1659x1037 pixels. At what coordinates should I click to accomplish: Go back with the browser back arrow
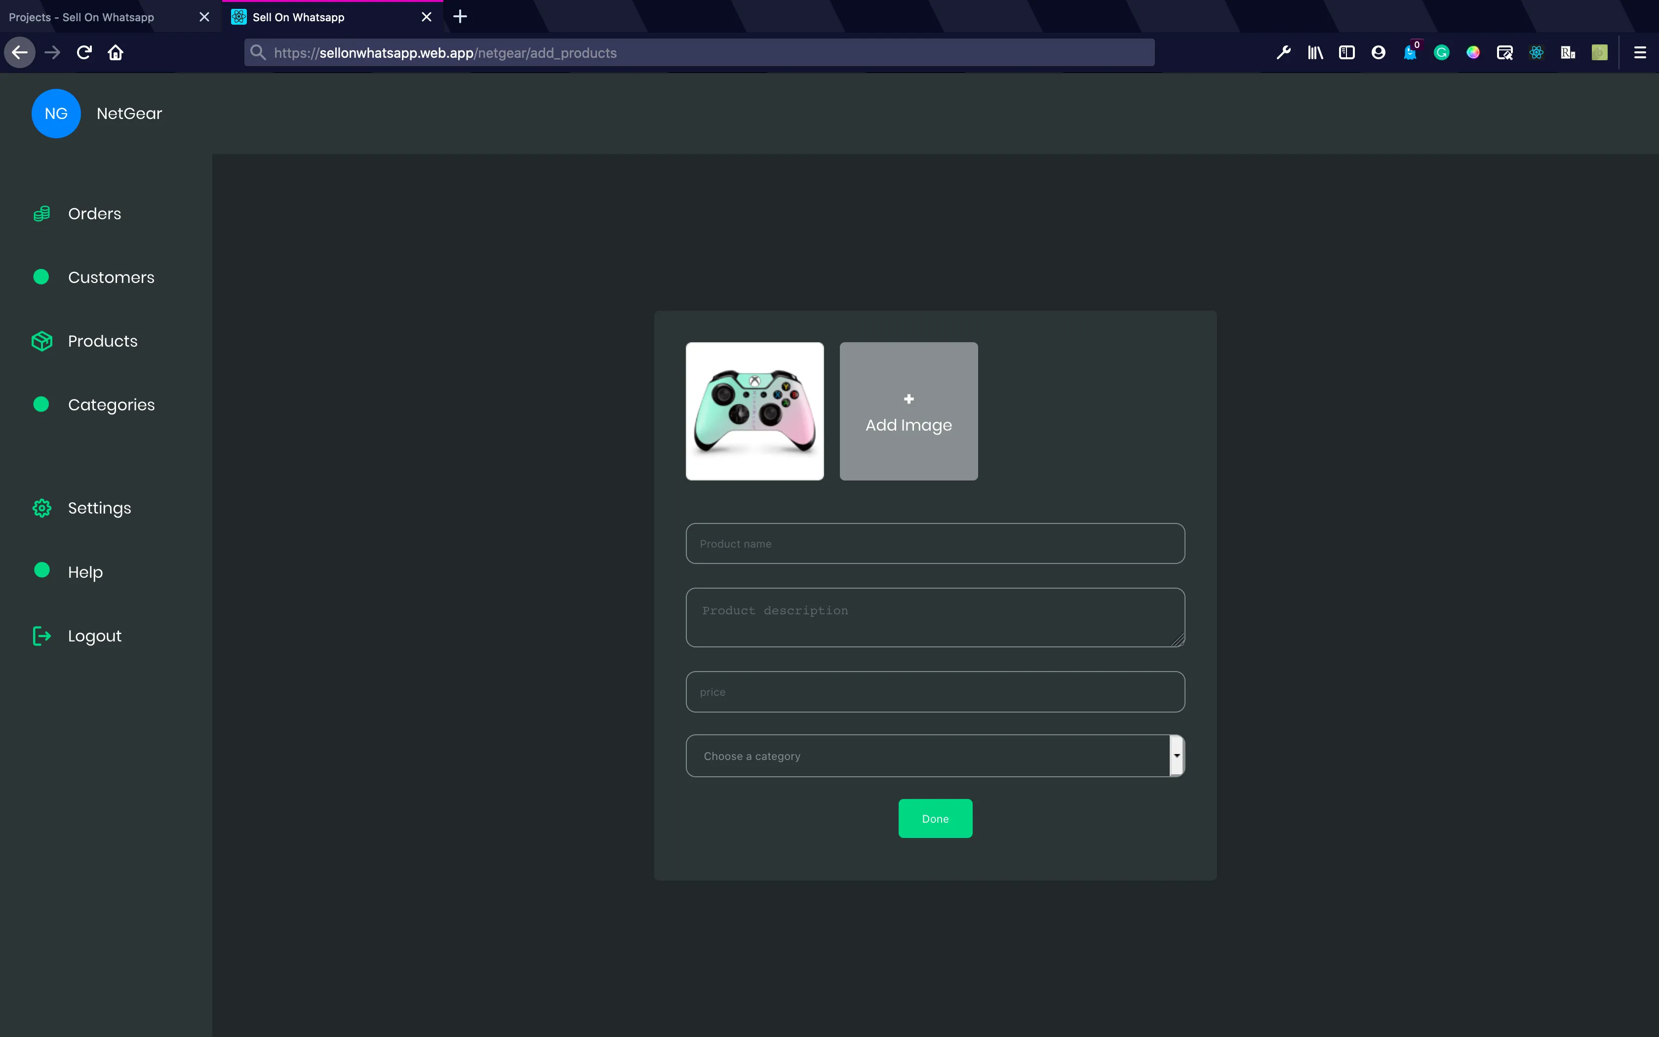pyautogui.click(x=20, y=53)
